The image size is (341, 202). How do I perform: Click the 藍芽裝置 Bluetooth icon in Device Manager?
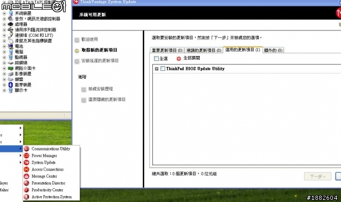(11, 85)
